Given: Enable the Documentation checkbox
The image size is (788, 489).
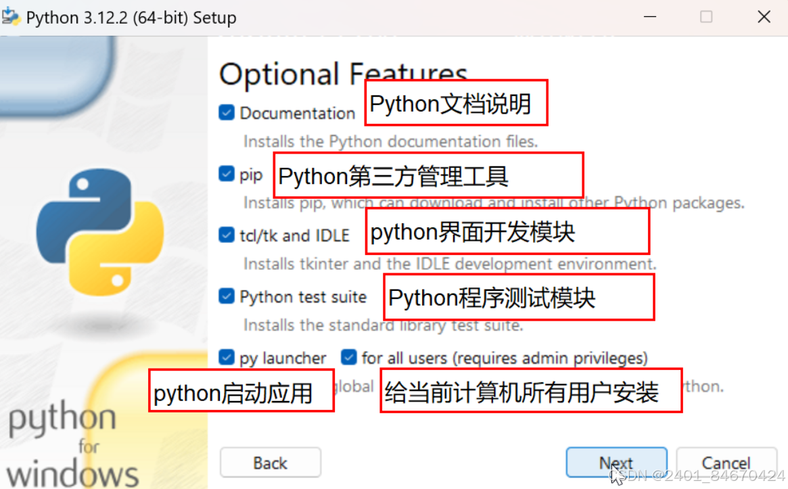Looking at the screenshot, I should tap(227, 112).
